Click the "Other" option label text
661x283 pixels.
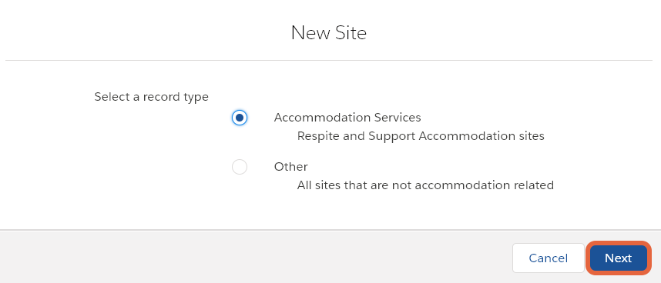291,167
